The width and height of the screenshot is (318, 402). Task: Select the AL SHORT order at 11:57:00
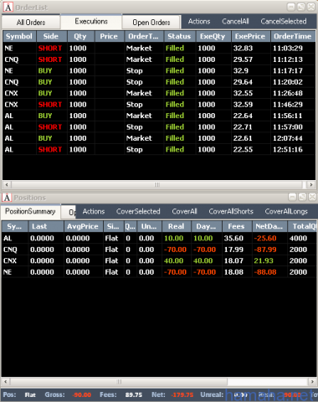(x=159, y=126)
